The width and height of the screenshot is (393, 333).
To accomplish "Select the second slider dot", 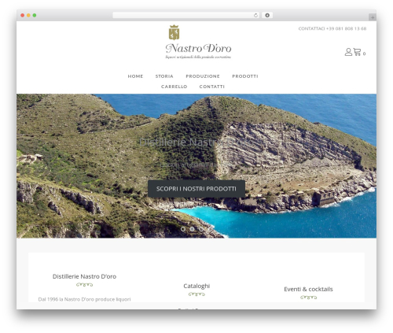I will click(192, 229).
